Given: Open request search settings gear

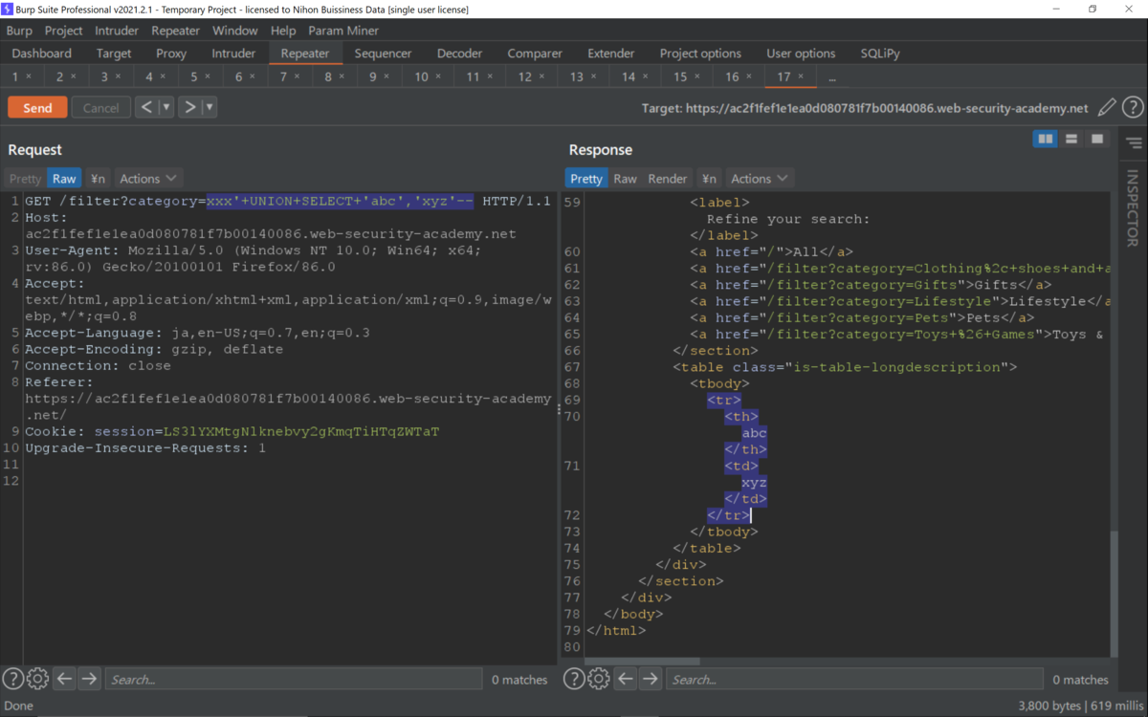Looking at the screenshot, I should pyautogui.click(x=37, y=679).
